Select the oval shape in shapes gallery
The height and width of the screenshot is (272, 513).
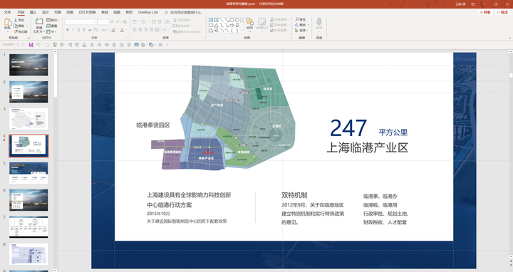pos(237,20)
